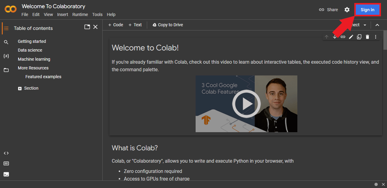Screen dimensions: 387x188
Task: Click the bottom status circle indicator
Action: tap(376, 184)
